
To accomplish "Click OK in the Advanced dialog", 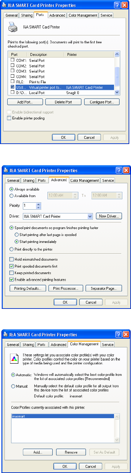I will 65,302.
